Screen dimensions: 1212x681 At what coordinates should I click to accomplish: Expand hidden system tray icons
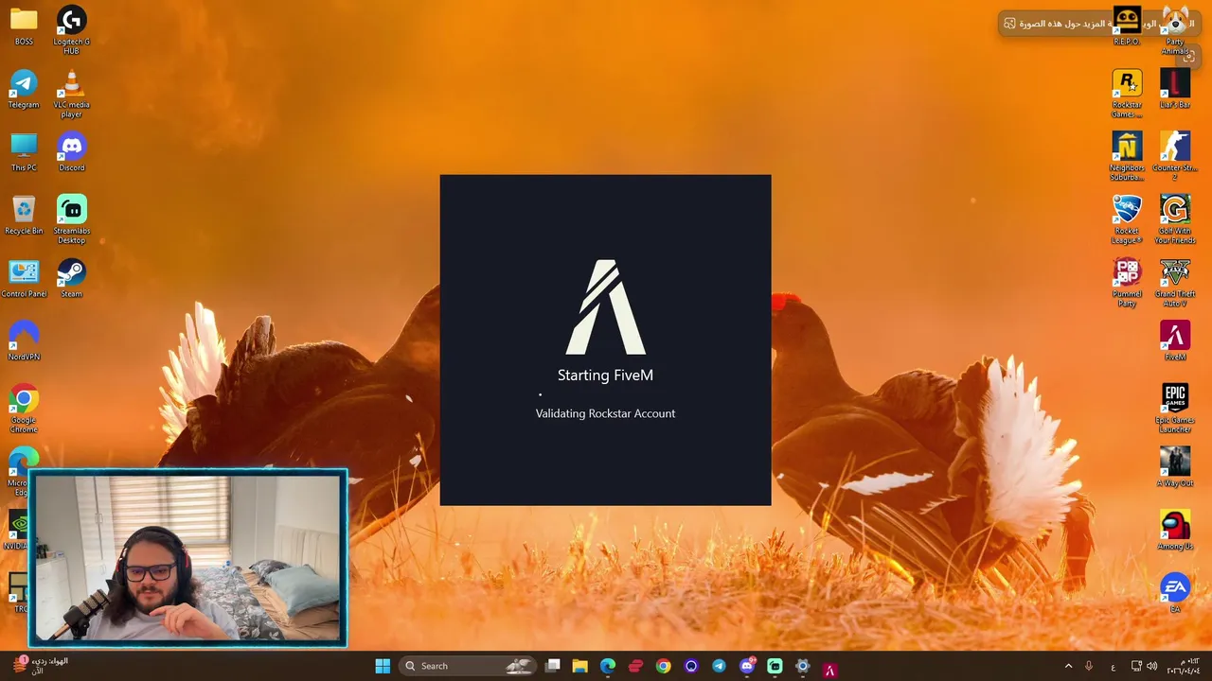point(1068,666)
